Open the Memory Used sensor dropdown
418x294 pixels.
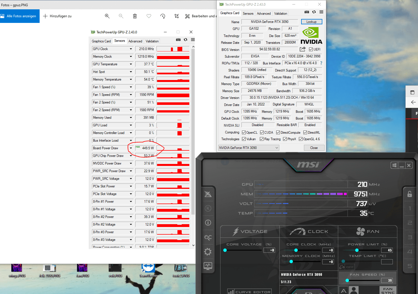click(131, 118)
